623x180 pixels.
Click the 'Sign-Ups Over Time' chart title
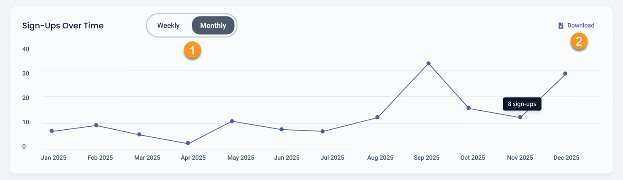63,26
